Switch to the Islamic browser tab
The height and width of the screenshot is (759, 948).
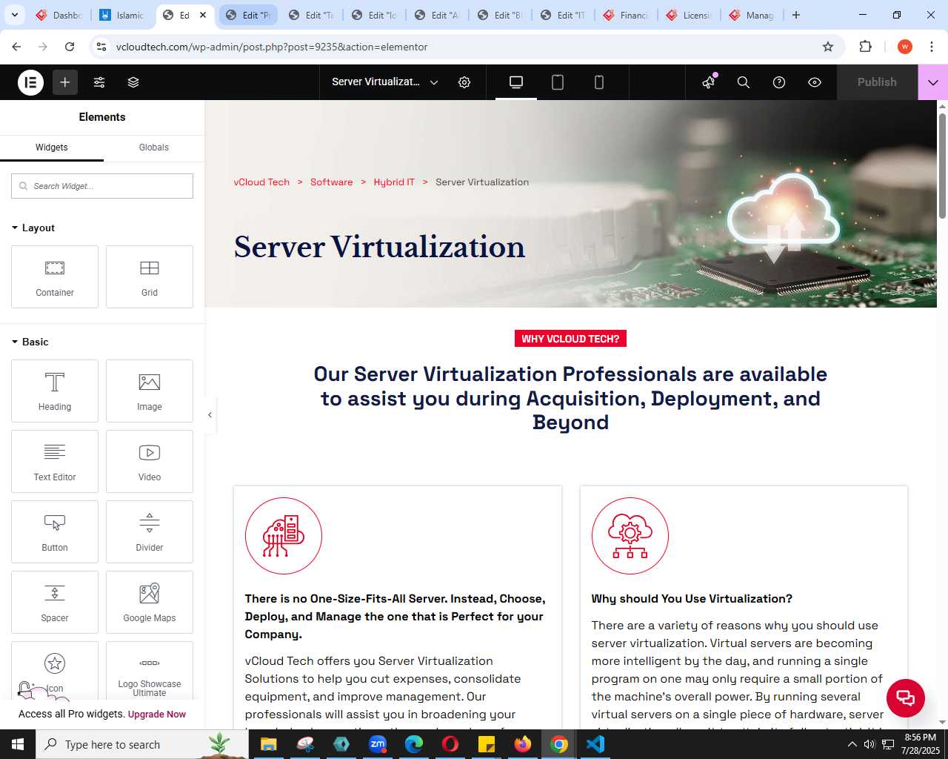coord(122,15)
